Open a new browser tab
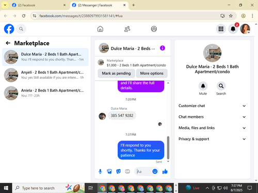Image resolution: width=258 pixels, height=193 pixels. coord(134,5)
